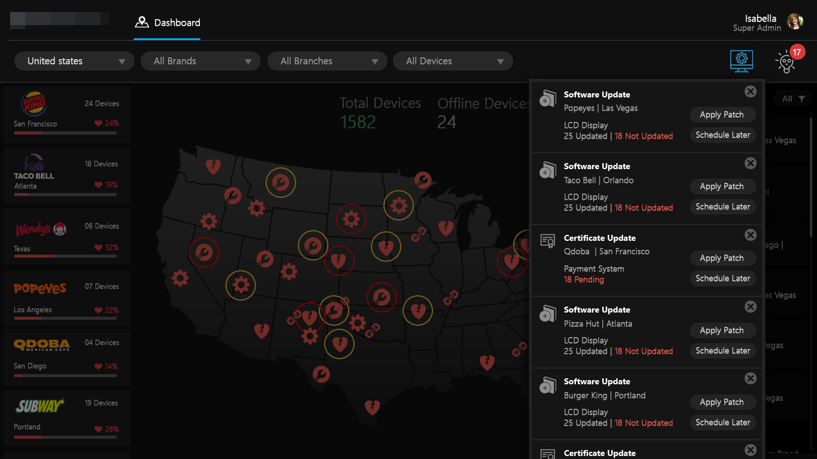Click the Payment System label on the Qdoba notification

tap(594, 269)
